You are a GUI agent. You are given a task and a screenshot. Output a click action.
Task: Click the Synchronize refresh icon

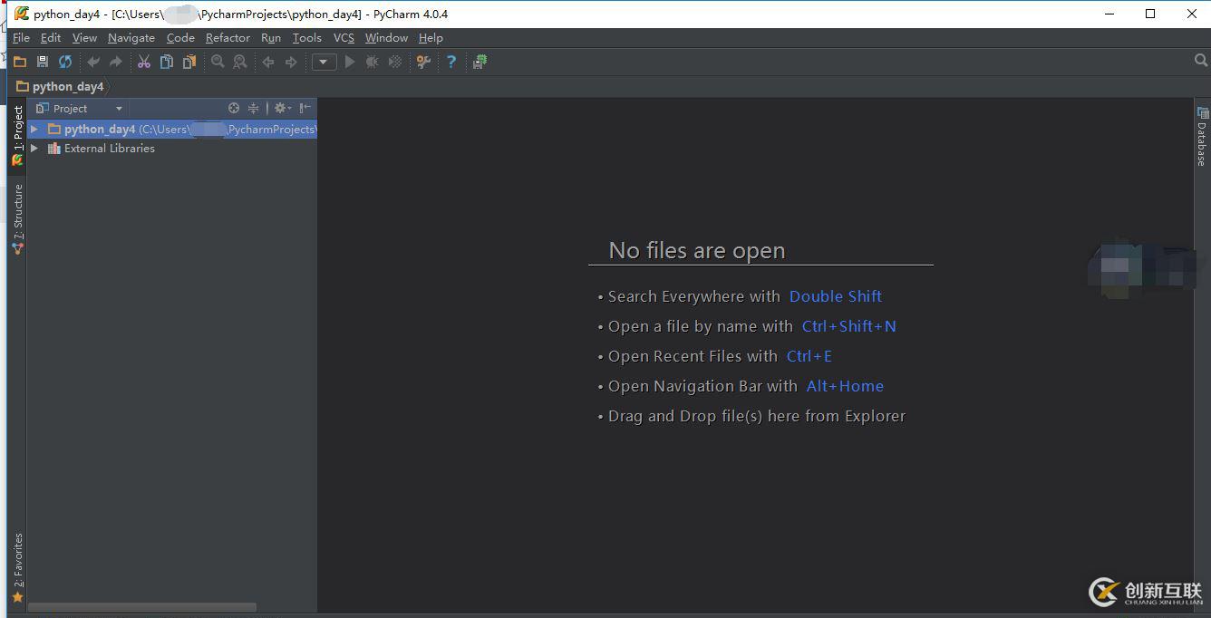(65, 62)
